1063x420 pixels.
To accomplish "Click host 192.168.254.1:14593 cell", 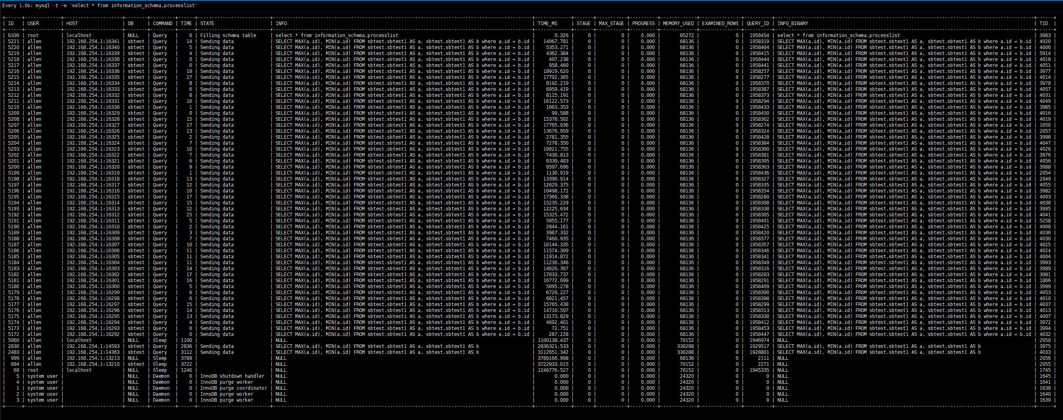I will pyautogui.click(x=93, y=347).
